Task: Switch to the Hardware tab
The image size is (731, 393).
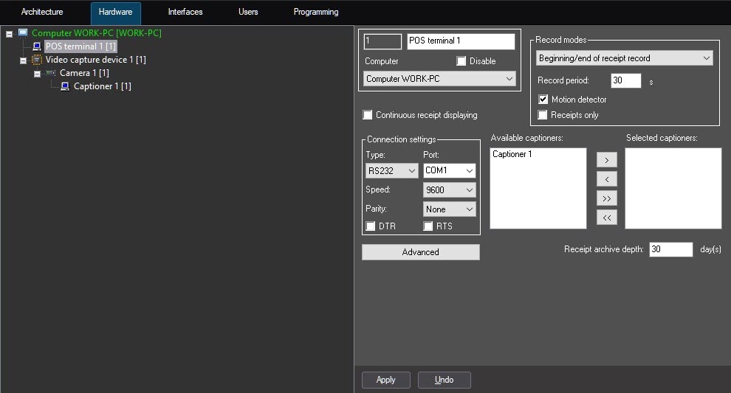Action: pos(116,13)
